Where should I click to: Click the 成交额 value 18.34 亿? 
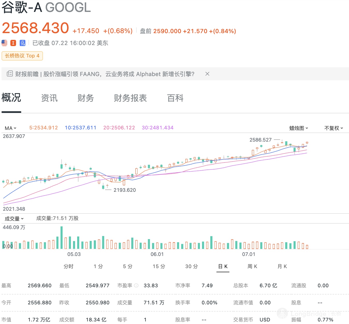[x=96, y=320]
